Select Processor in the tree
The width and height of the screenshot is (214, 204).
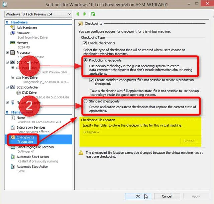(24, 53)
